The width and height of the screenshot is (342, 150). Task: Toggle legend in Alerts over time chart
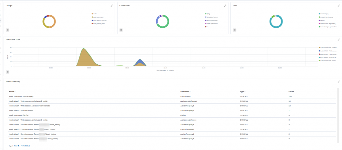tap(8, 72)
